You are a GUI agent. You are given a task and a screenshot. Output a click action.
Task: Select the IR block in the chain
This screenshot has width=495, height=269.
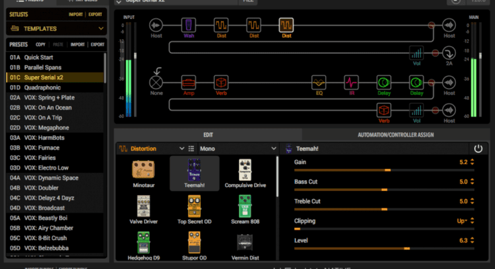(351, 82)
